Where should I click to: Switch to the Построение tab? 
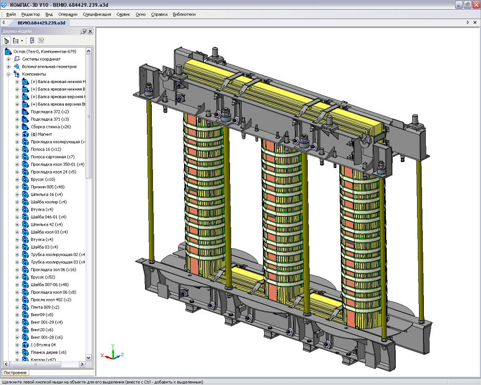[x=15, y=373]
